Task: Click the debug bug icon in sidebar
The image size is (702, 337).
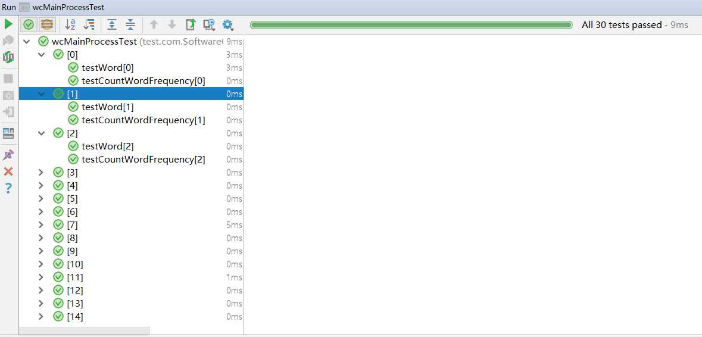Action: coord(8,40)
